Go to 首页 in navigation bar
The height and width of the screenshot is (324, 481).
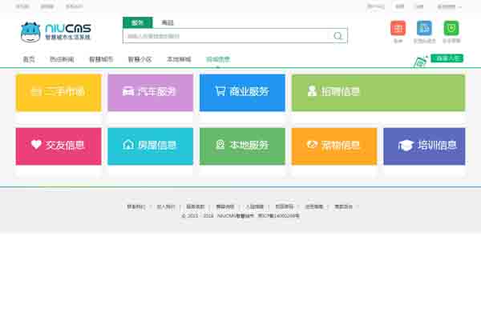[x=29, y=59]
